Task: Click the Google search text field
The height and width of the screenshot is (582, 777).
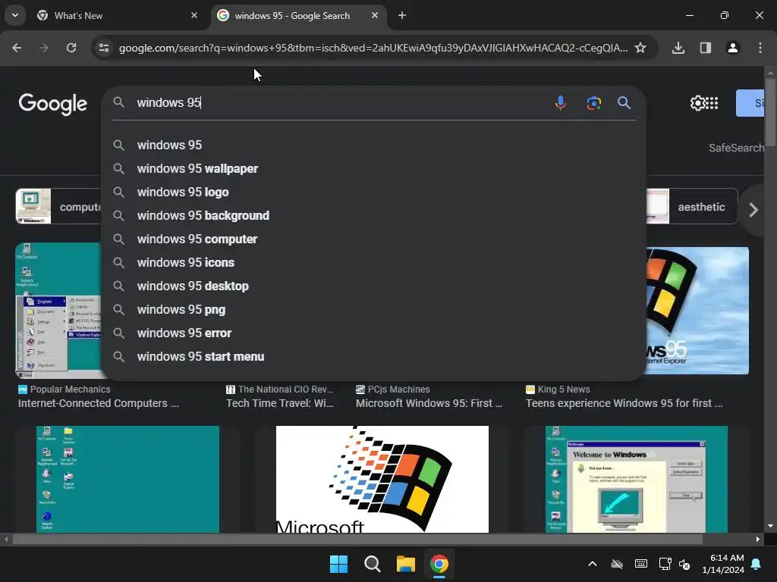Action: click(342, 102)
